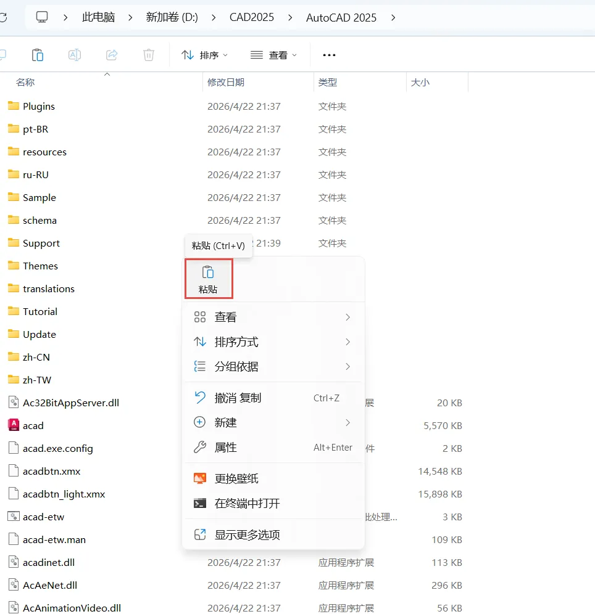Sort by the 修改日期 column header
This screenshot has width=595, height=614.
(x=226, y=82)
